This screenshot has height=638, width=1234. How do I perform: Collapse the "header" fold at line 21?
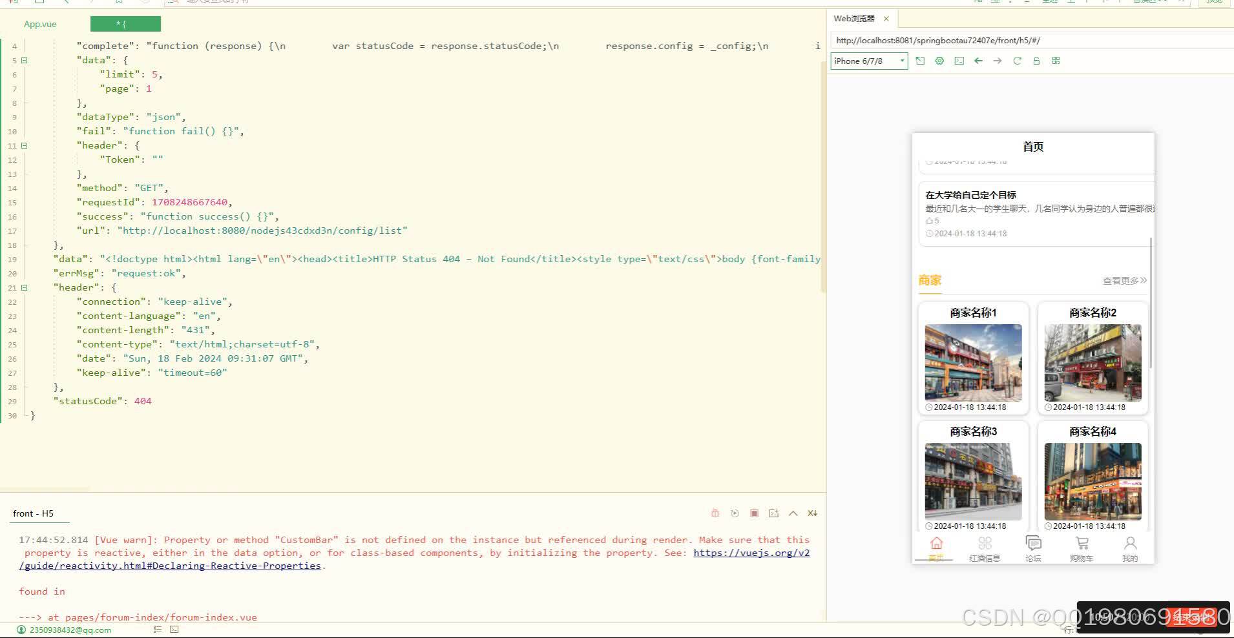point(25,287)
